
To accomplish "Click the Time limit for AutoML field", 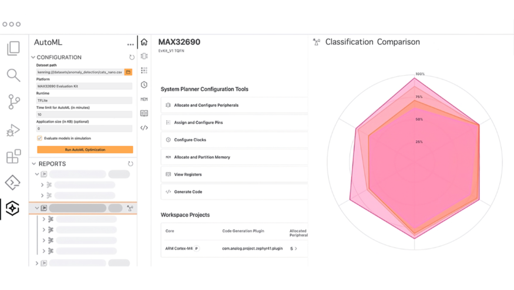I will (84, 114).
